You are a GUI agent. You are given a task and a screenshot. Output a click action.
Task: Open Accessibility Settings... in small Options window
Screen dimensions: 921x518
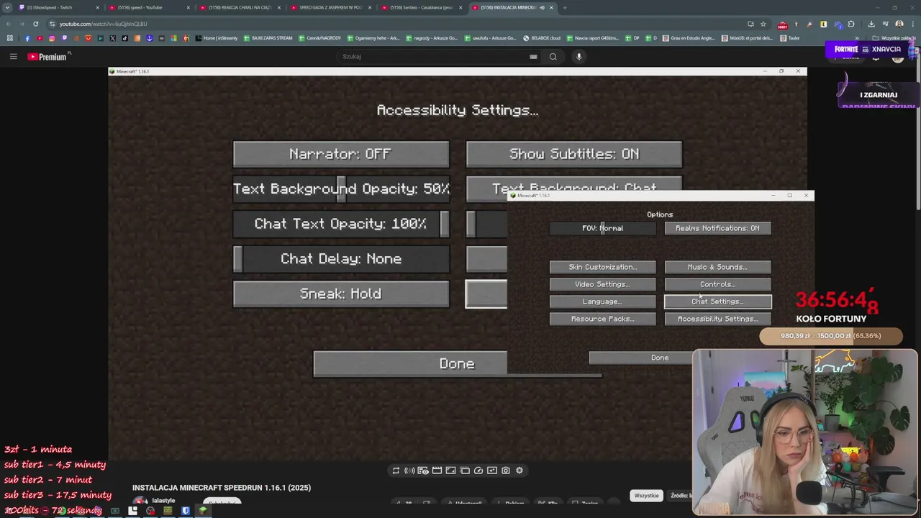coord(717,319)
